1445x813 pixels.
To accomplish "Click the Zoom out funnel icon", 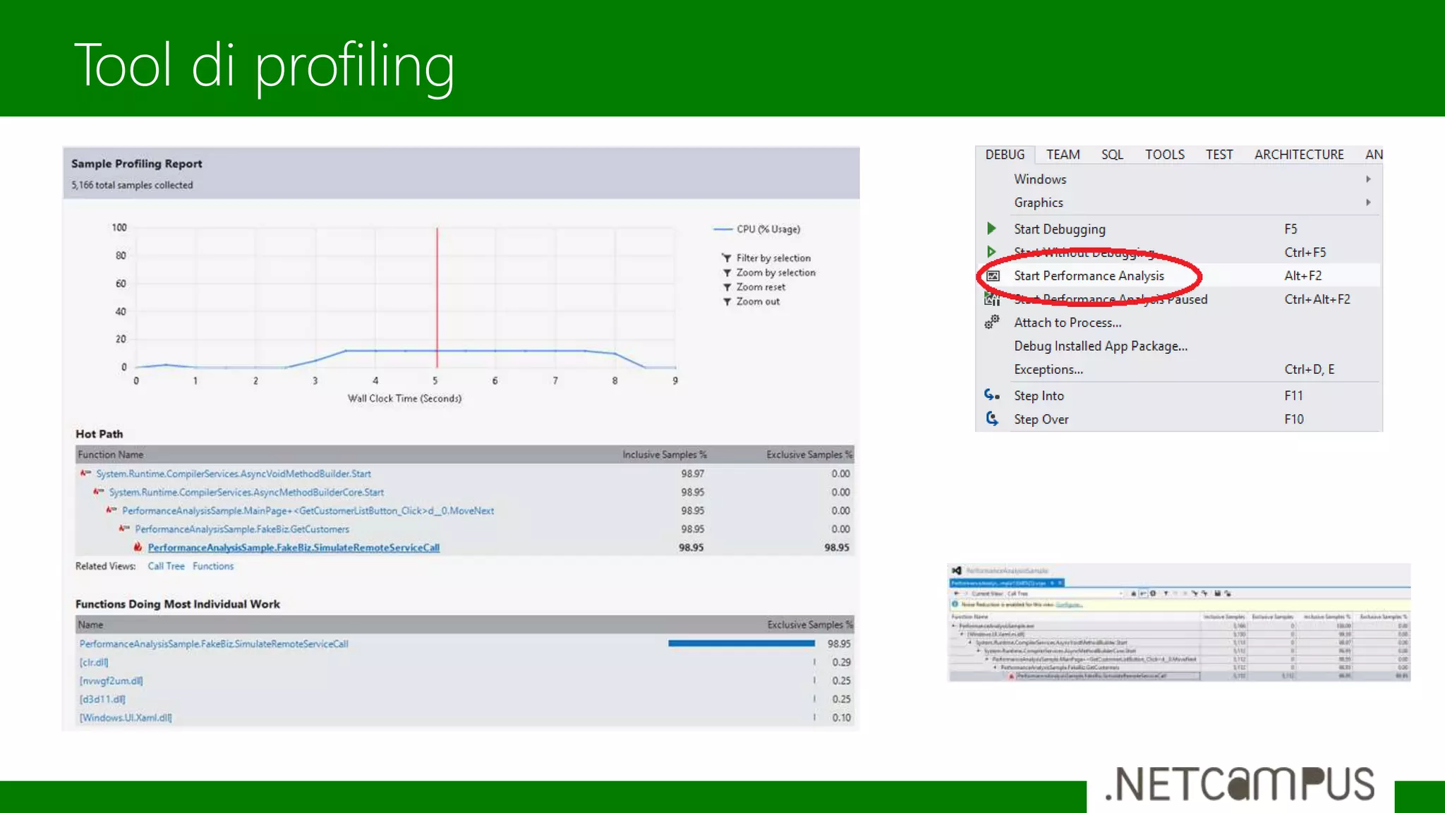I will pos(727,302).
